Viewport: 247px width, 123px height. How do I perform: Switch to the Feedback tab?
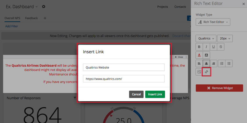(x=31, y=18)
